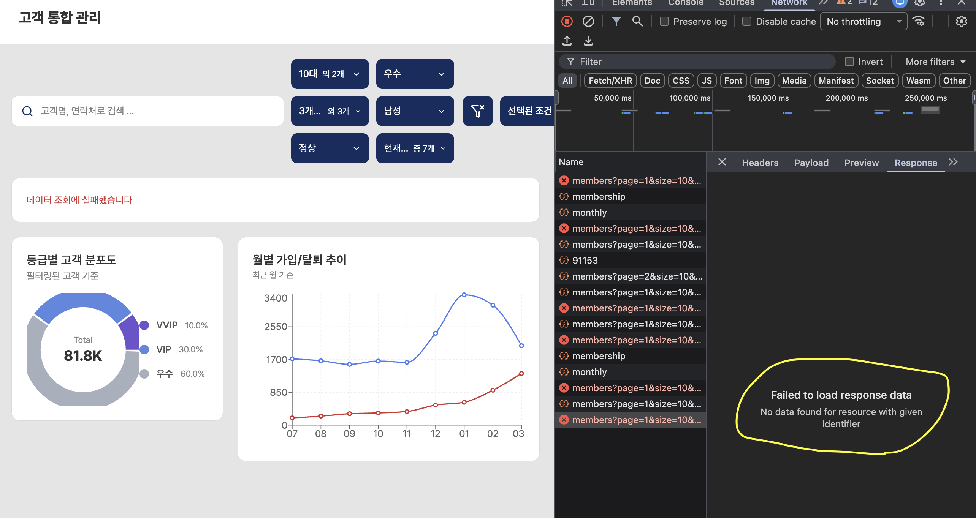Import a HAR file
The width and height of the screenshot is (976, 518).
(x=567, y=41)
